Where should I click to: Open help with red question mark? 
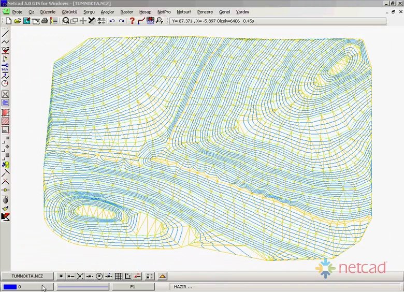132,21
